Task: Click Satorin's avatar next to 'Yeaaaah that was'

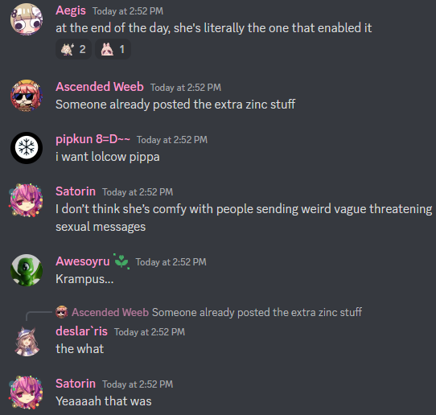Action: point(27,392)
